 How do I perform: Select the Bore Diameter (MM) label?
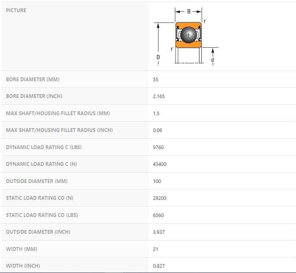click(33, 79)
